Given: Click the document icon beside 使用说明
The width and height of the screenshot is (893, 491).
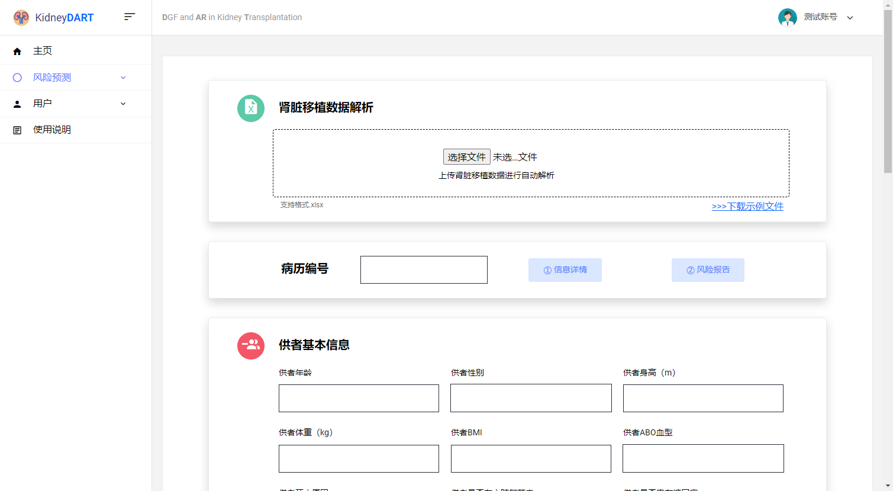Looking at the screenshot, I should click(x=17, y=130).
